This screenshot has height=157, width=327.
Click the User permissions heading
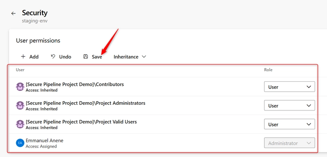coord(38,40)
